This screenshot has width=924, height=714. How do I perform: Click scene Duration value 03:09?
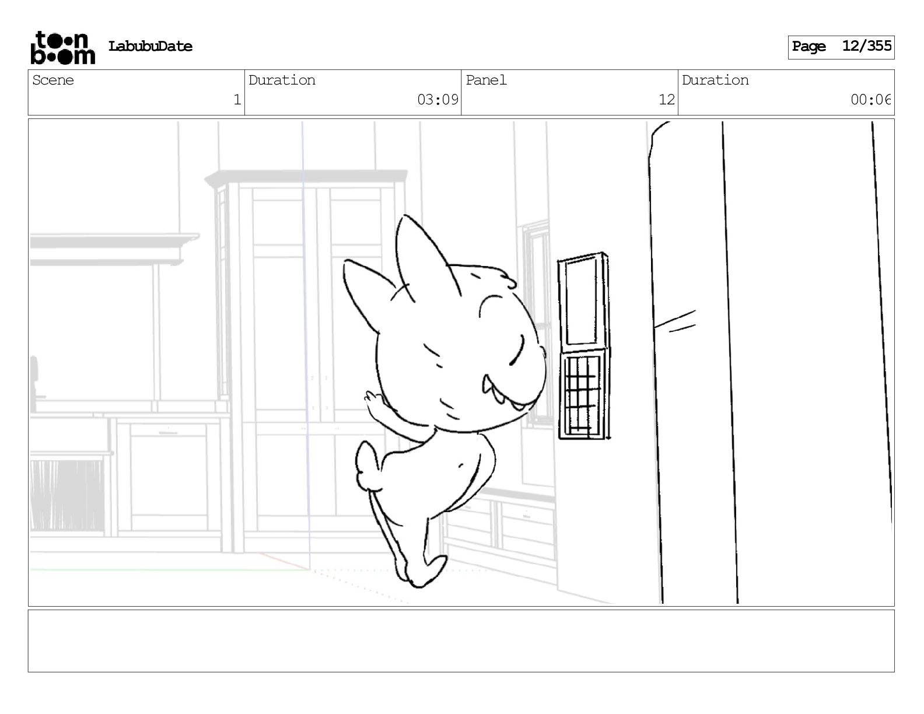click(x=437, y=100)
